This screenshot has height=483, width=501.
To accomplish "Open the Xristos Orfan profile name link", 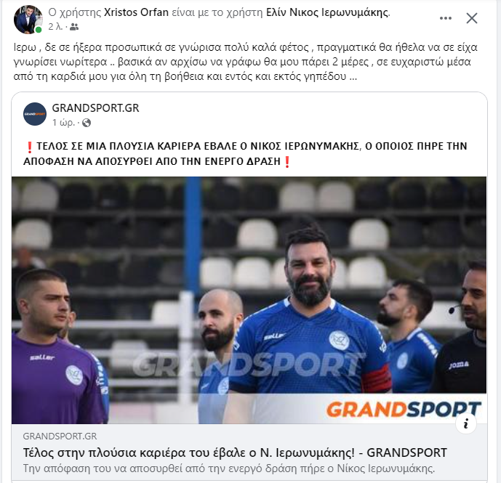I will pyautogui.click(x=137, y=12).
